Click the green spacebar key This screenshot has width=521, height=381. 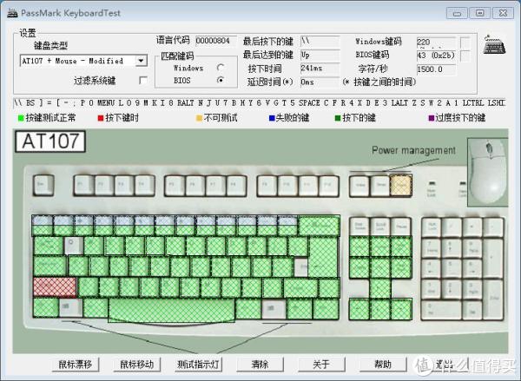click(171, 310)
